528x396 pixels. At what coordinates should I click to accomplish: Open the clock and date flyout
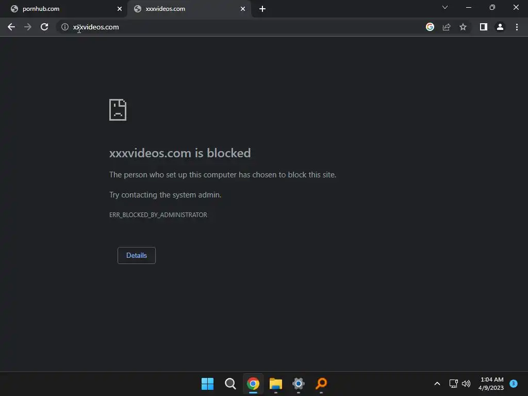[491, 384]
